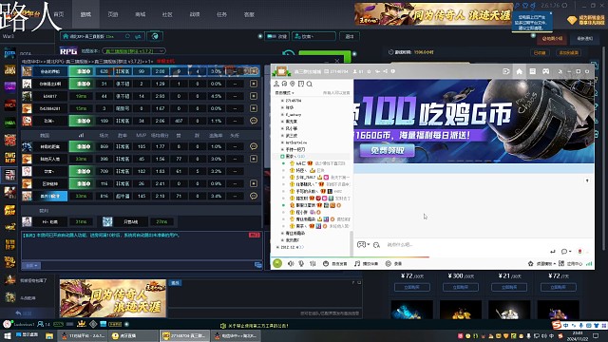Click the crown icon in bottom status bar
The height and width of the screenshot is (342, 608).
click(x=82, y=324)
